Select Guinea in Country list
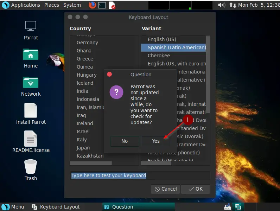 click(85, 67)
